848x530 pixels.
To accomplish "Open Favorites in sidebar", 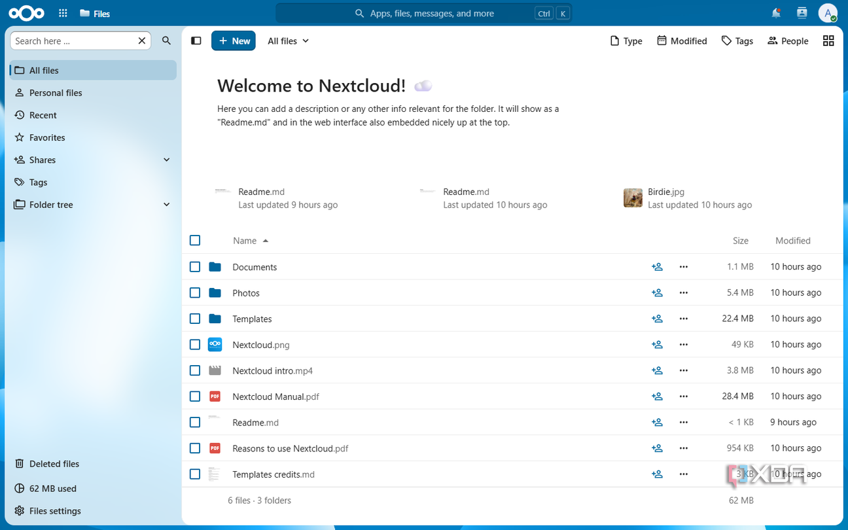I will coord(93,137).
